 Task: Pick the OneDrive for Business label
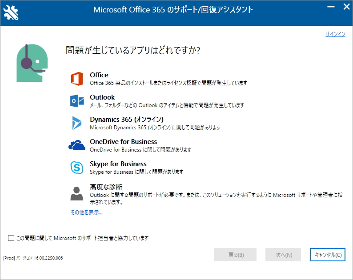click(x=123, y=142)
